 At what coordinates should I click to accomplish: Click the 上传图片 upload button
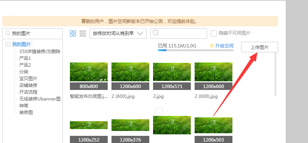coord(260,47)
